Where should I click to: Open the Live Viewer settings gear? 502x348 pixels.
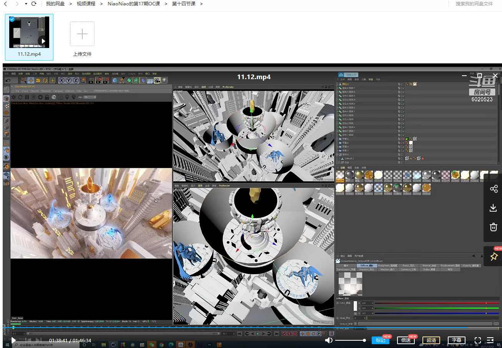point(40,97)
